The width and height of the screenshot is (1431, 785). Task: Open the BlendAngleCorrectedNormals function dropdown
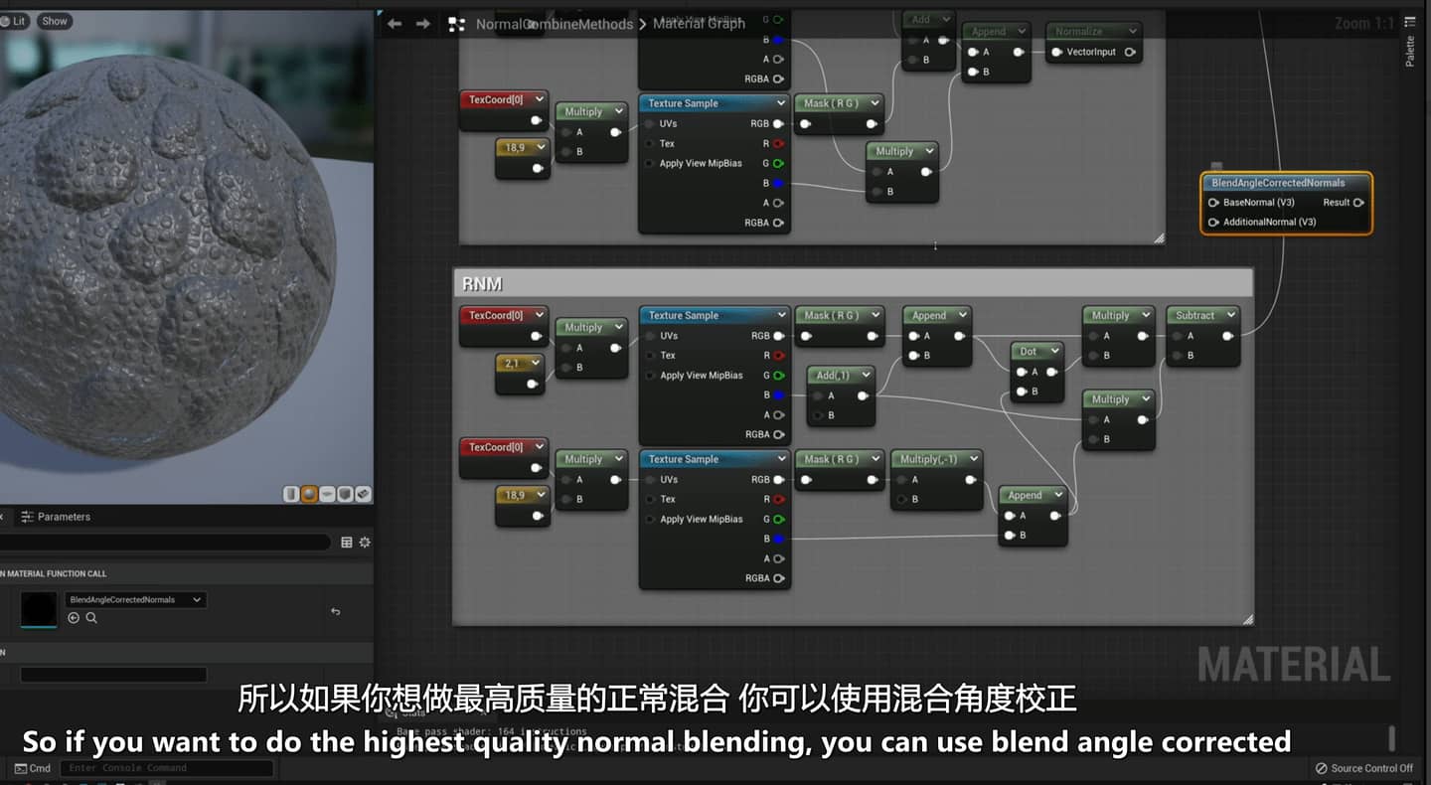click(135, 600)
